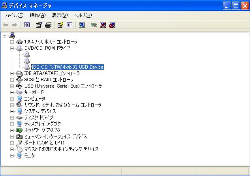Viewport: 250px width, 176px height.
Task: Click the キーボード keyboard icon
Action: (19, 92)
